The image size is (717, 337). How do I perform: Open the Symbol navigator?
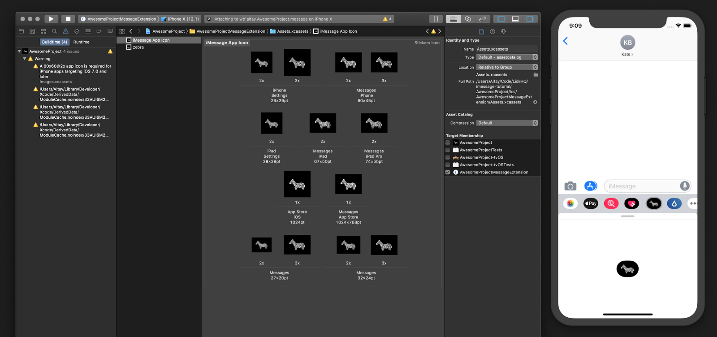[x=43, y=31]
